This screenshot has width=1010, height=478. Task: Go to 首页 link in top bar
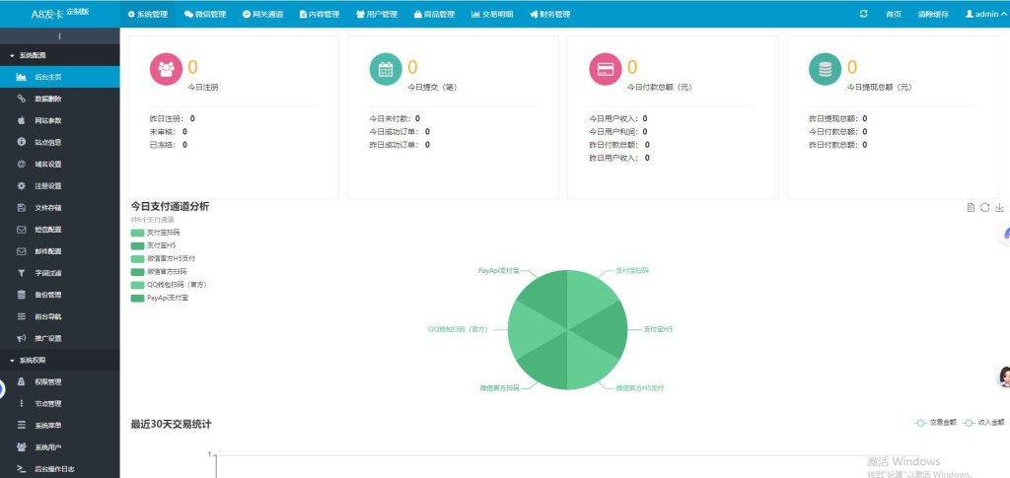click(894, 14)
